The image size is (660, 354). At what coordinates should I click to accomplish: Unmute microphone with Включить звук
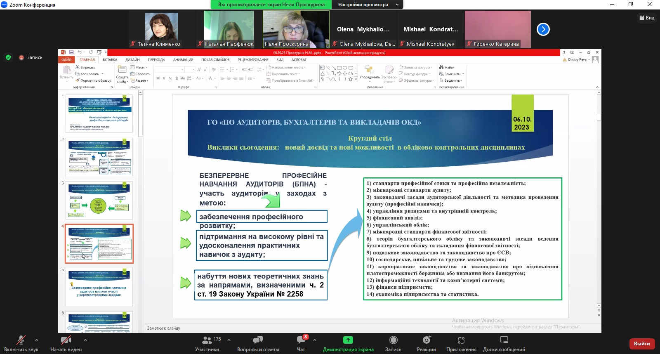coord(21,343)
